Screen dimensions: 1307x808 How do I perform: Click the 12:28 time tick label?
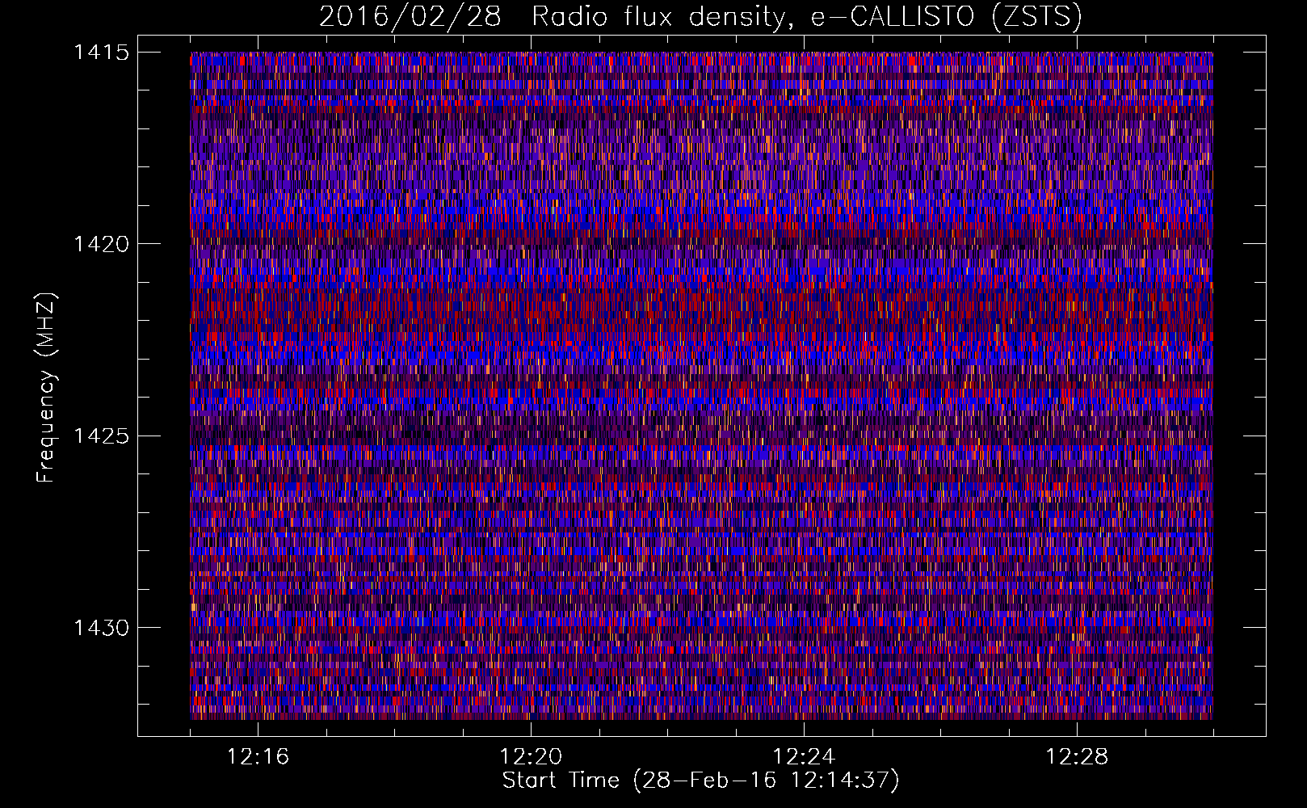1077,757
